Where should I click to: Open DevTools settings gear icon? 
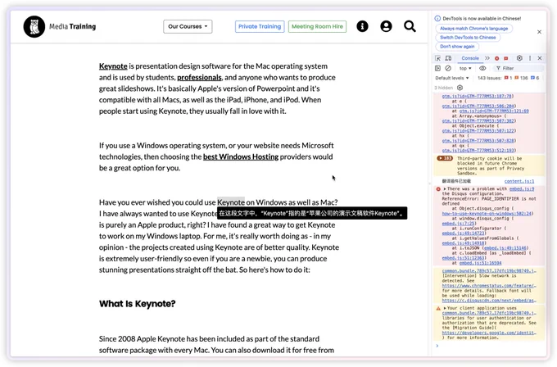[x=519, y=58]
